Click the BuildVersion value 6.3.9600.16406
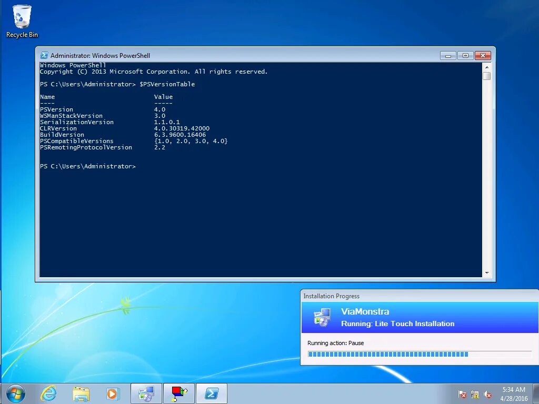 click(180, 135)
